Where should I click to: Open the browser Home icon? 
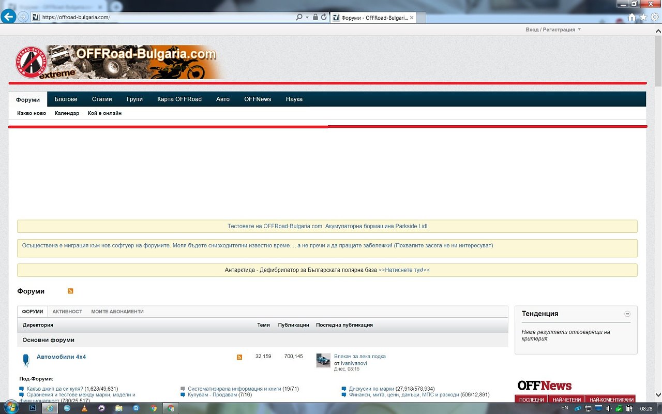(x=632, y=17)
